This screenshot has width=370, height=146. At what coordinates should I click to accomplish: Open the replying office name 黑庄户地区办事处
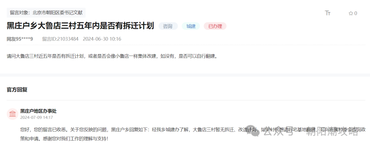(38, 111)
